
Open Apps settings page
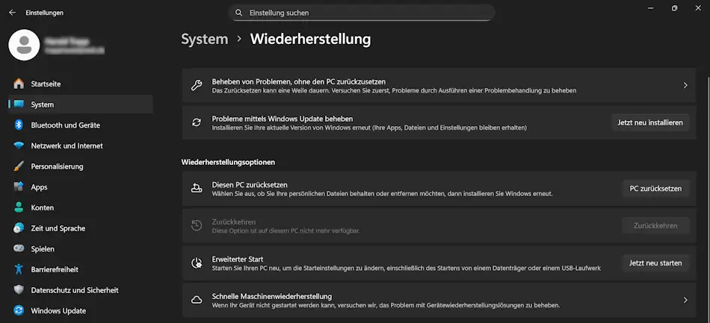[x=81, y=187]
